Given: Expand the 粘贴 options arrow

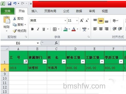Looking at the screenshot, I should [x=7, y=31].
